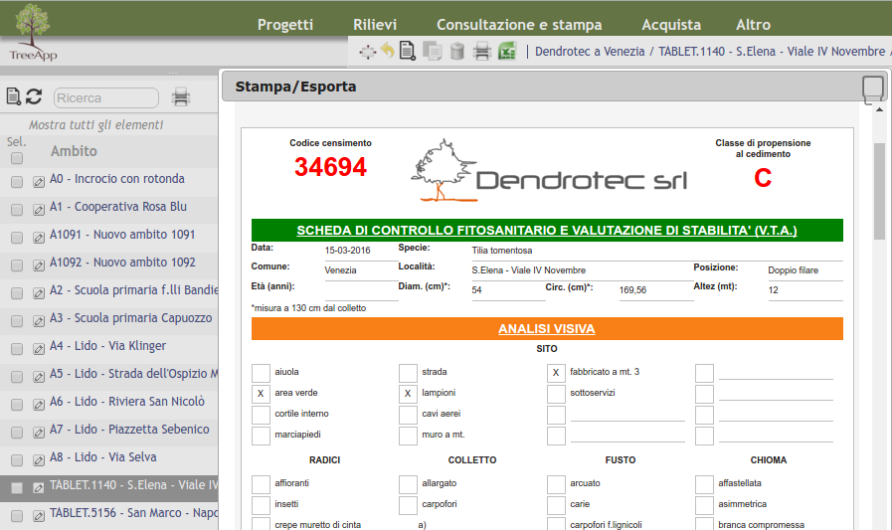Click the Ricerca search field

(105, 97)
